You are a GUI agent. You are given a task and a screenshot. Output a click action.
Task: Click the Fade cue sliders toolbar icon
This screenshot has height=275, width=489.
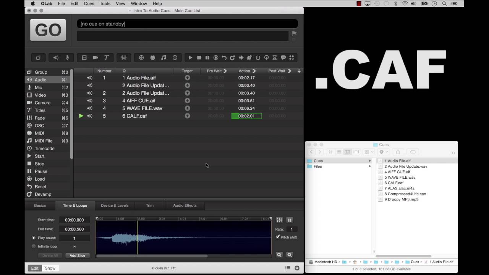click(124, 58)
